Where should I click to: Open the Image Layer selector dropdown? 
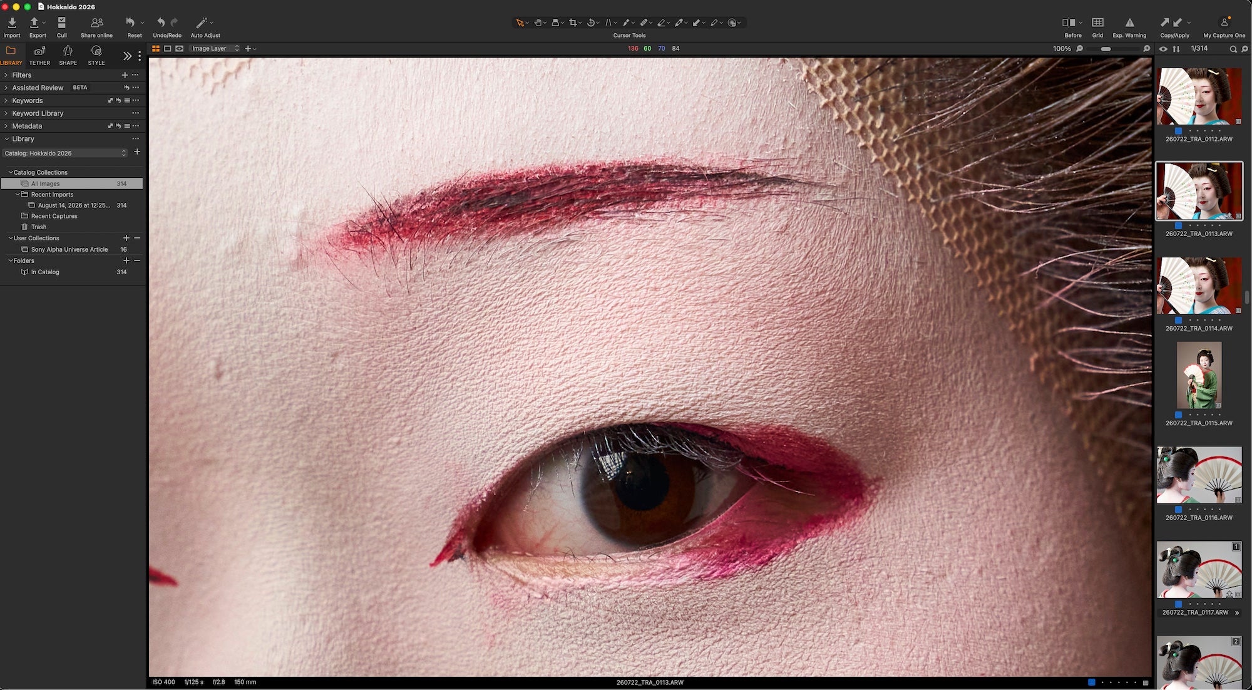coord(215,48)
